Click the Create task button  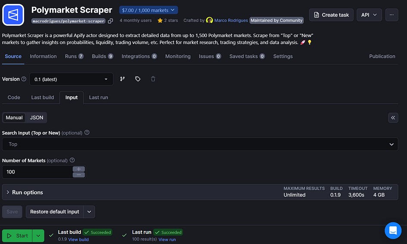click(331, 15)
